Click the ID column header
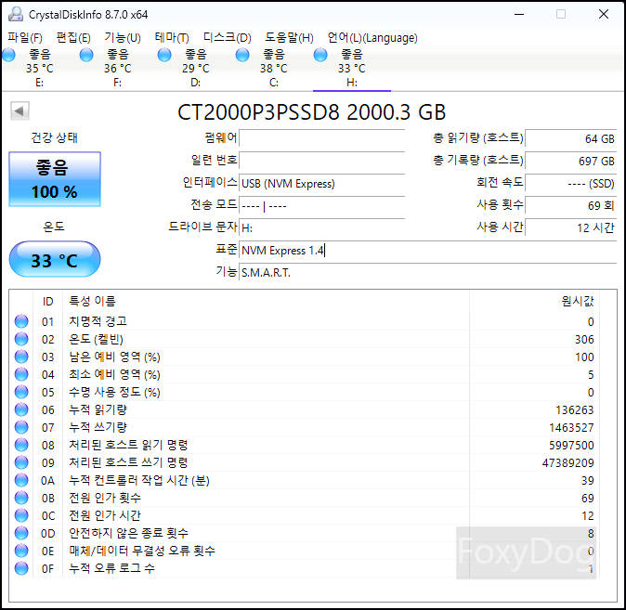Screen dimensions: 626x610 pyautogui.click(x=48, y=301)
